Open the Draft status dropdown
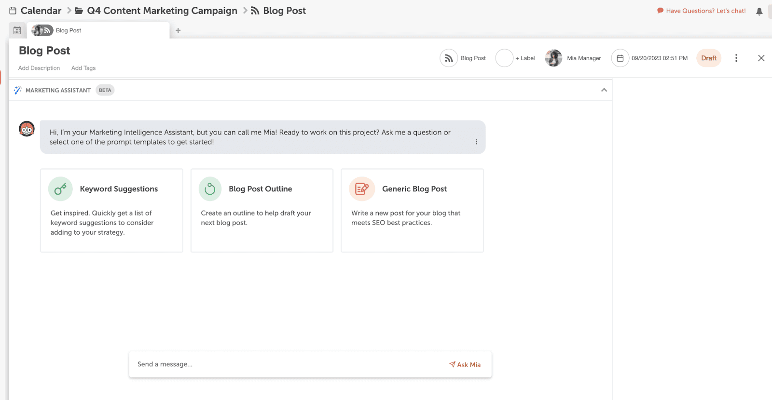772x400 pixels. pos(709,58)
